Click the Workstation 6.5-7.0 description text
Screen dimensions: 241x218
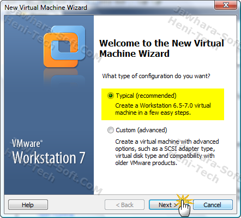[163, 109]
